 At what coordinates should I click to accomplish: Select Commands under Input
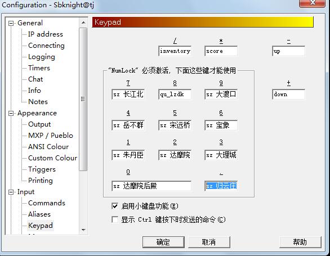pos(47,203)
